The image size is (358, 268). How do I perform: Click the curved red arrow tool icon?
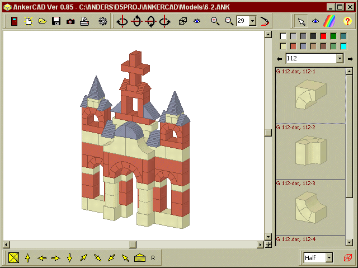[x=265, y=21]
